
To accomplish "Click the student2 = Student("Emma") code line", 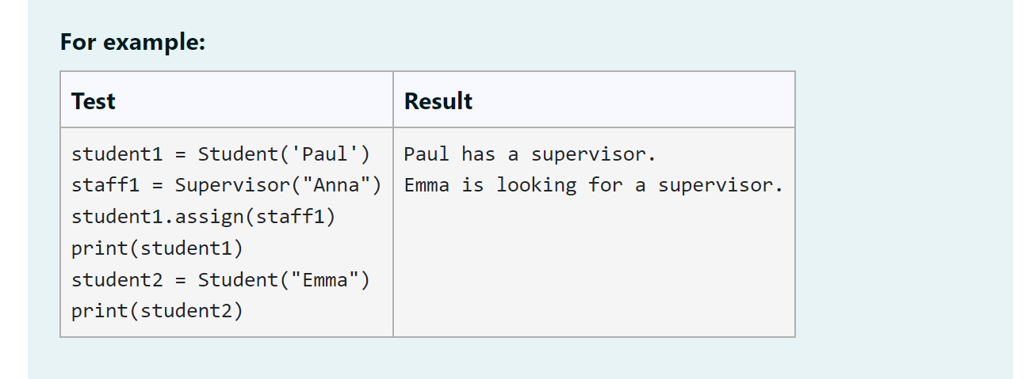I will 220,280.
